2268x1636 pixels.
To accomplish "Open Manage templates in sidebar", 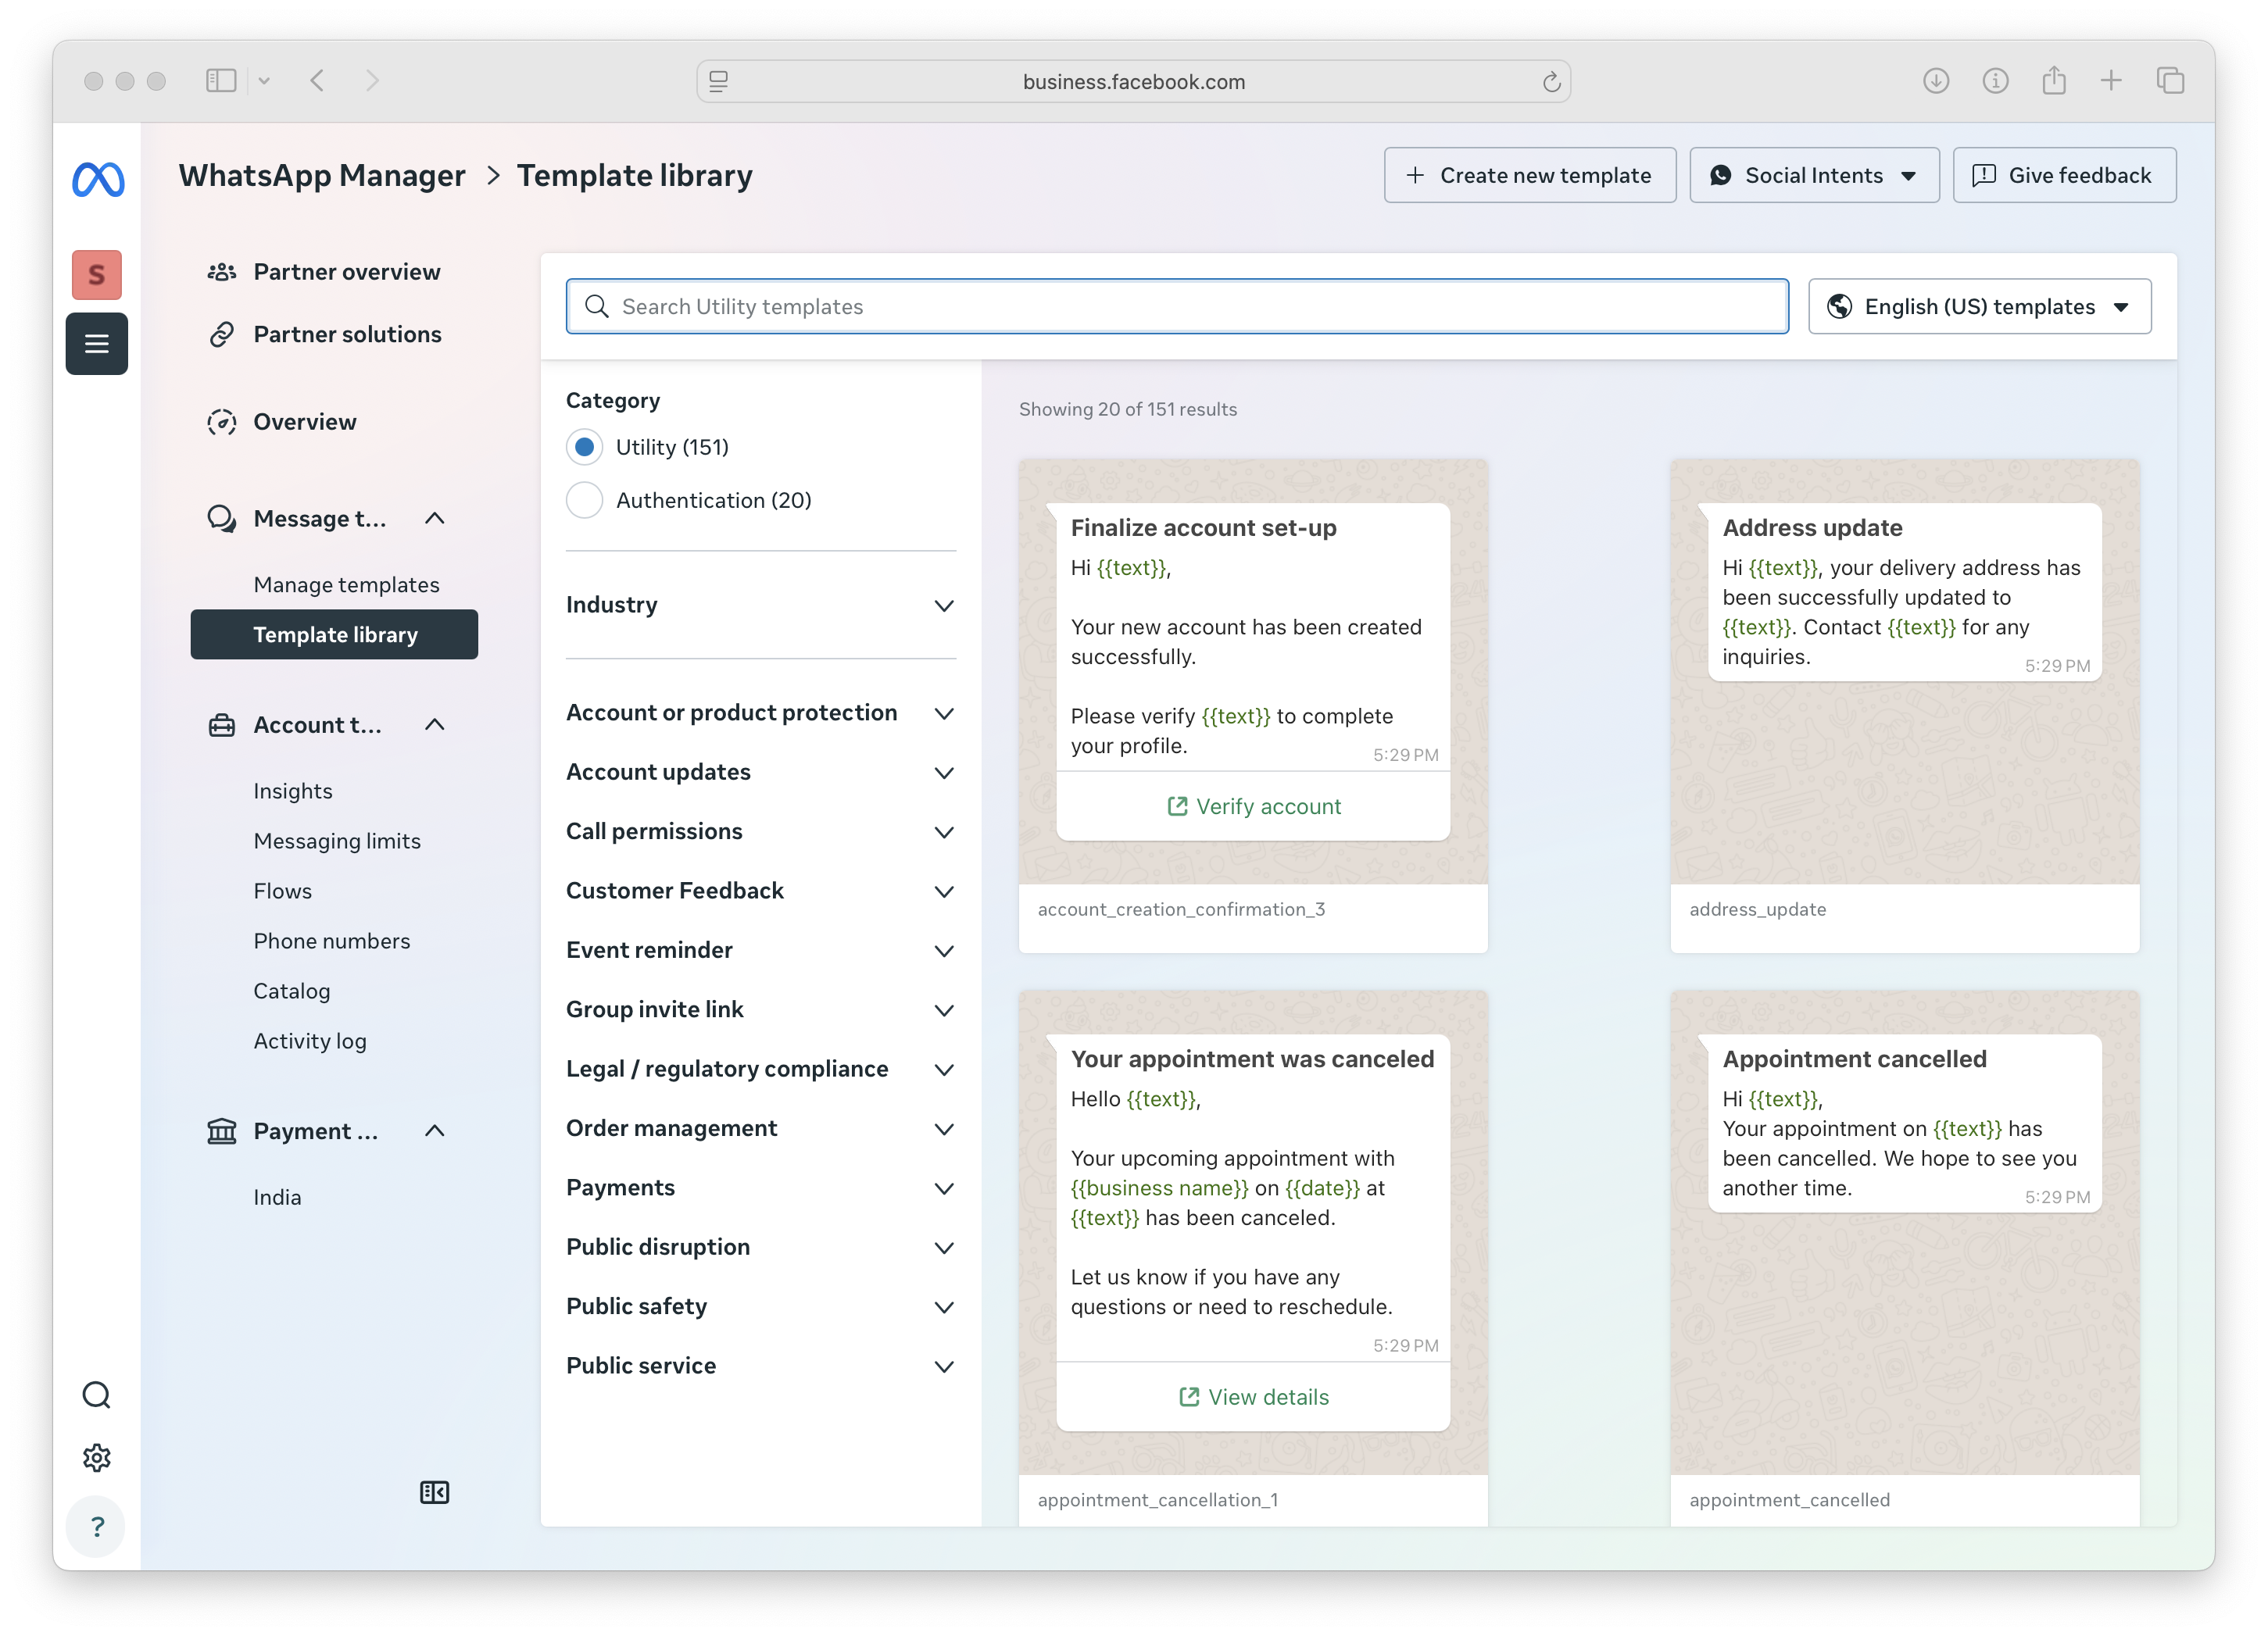I will coord(346,584).
